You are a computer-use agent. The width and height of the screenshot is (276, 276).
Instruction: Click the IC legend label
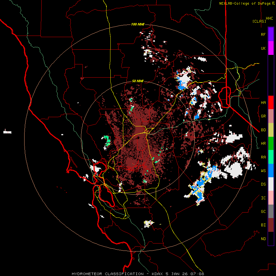click(x=263, y=198)
